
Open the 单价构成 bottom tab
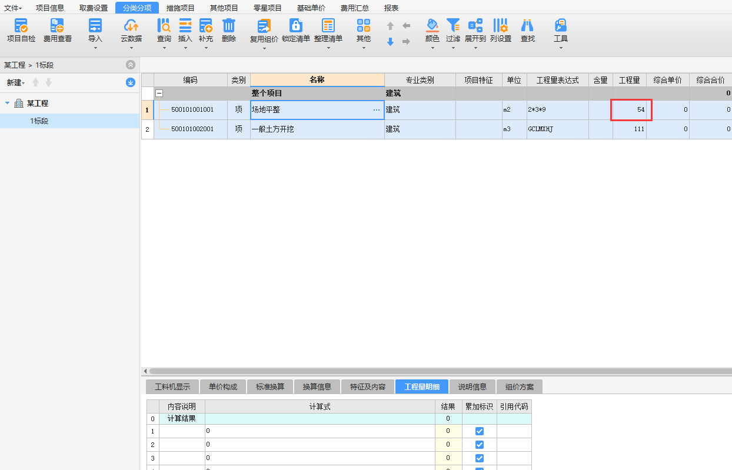(x=223, y=386)
